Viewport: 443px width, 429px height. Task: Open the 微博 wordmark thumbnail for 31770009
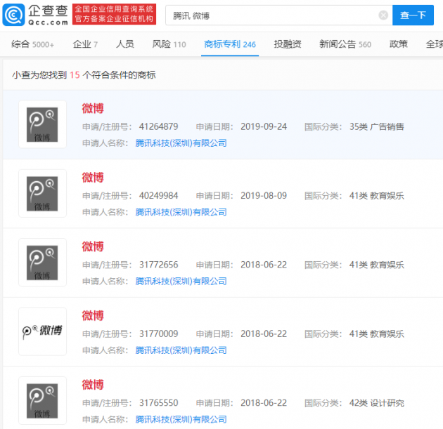(42, 331)
